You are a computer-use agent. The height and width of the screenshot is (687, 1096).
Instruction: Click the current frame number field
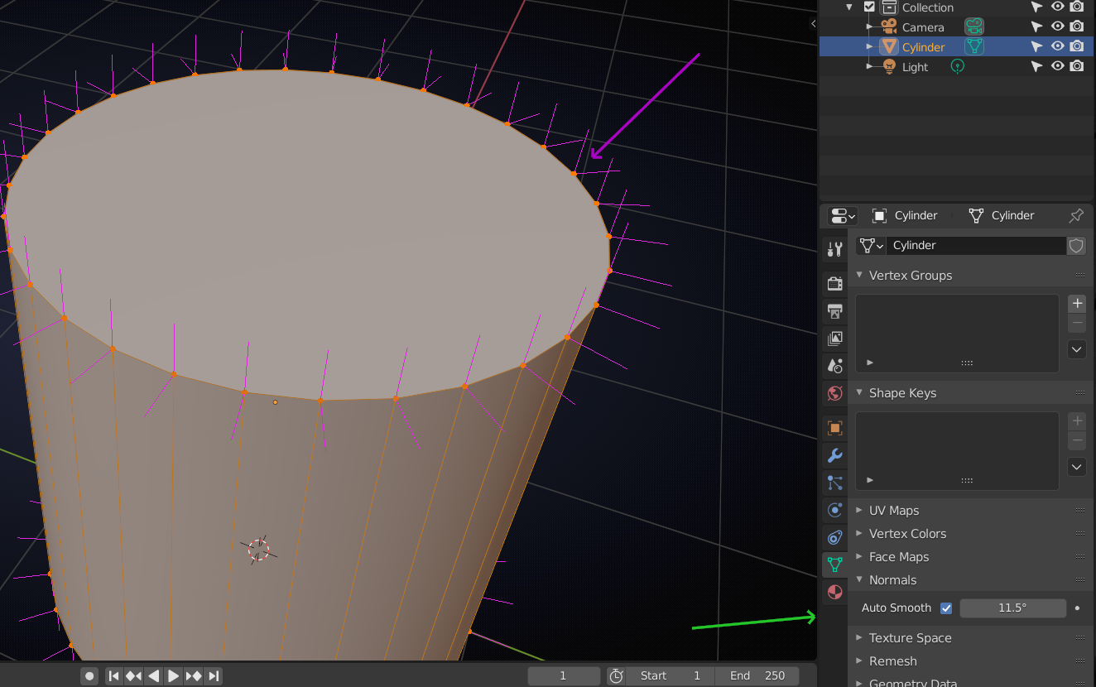564,675
